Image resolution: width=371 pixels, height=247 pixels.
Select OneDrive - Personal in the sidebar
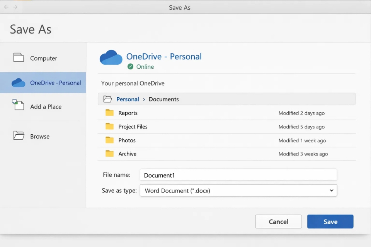43,82
